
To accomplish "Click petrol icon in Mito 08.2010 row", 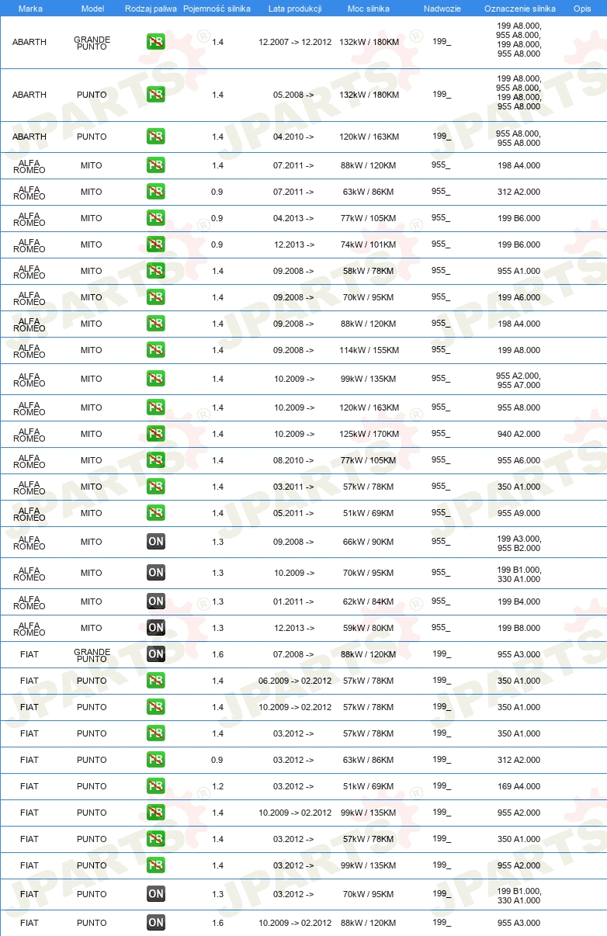I will click(156, 460).
